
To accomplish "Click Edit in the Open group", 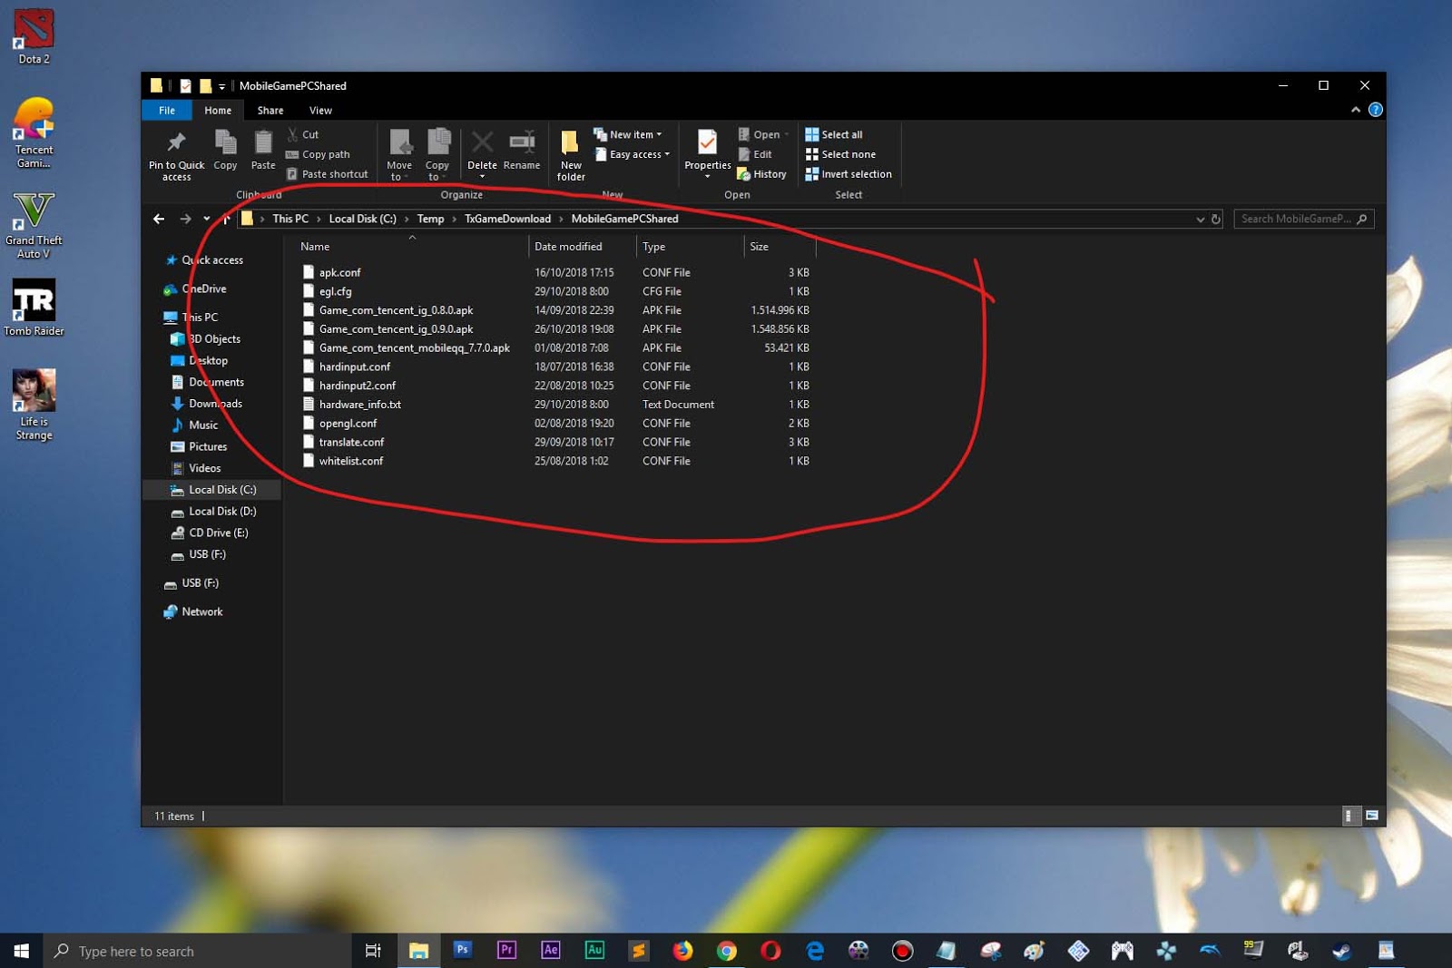I will pyautogui.click(x=755, y=154).
